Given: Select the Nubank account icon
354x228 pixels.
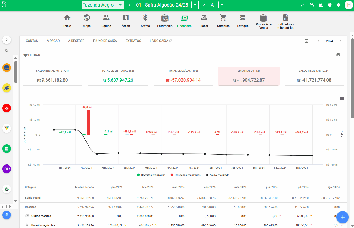Looking at the screenshot, I should pos(7,169).
